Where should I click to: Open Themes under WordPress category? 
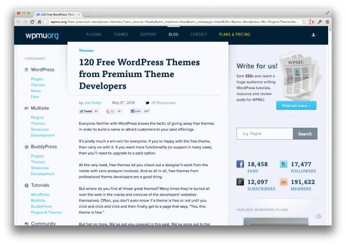[38, 85]
